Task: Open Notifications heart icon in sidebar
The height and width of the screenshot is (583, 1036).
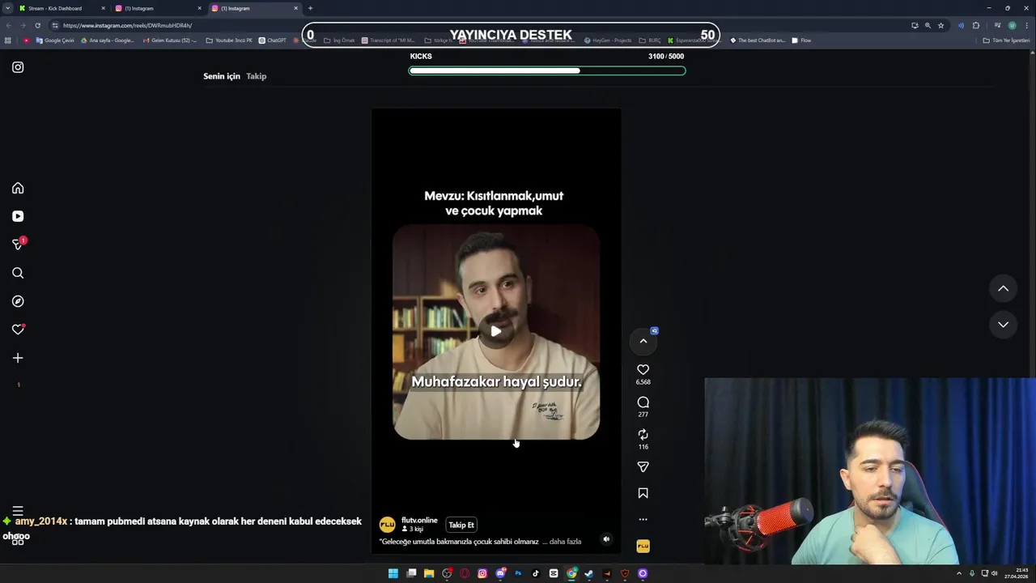Action: pos(18,330)
